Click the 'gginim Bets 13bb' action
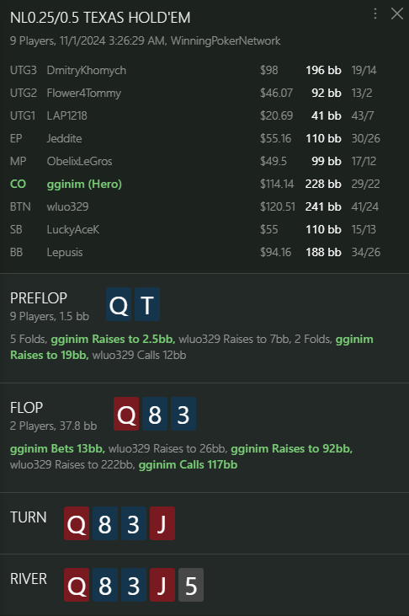The width and height of the screenshot is (409, 616). click(x=57, y=448)
